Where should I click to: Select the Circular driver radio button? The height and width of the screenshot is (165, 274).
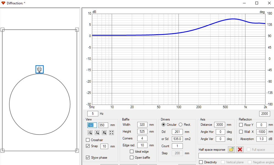pyautogui.click(x=163, y=125)
